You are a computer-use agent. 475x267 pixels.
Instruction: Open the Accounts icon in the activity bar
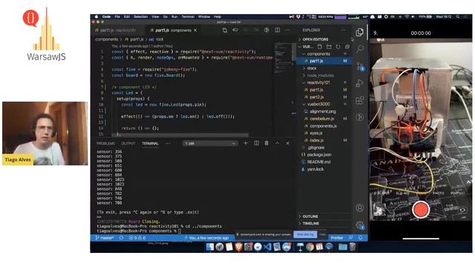click(359, 208)
